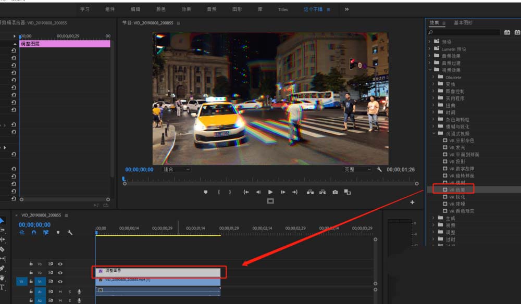
Task: Open the 适合 zoom level dropdown
Action: coord(177,170)
